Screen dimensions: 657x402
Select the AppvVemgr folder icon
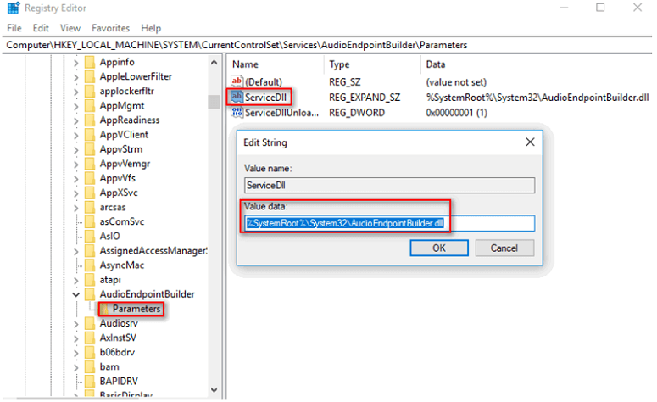90,164
